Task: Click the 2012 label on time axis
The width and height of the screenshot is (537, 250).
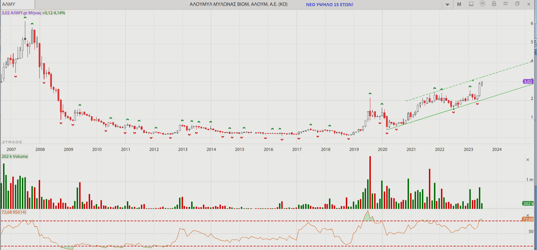Action: tap(154, 149)
